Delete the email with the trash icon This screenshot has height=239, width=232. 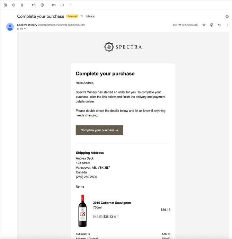pyautogui.click(x=22, y=5)
